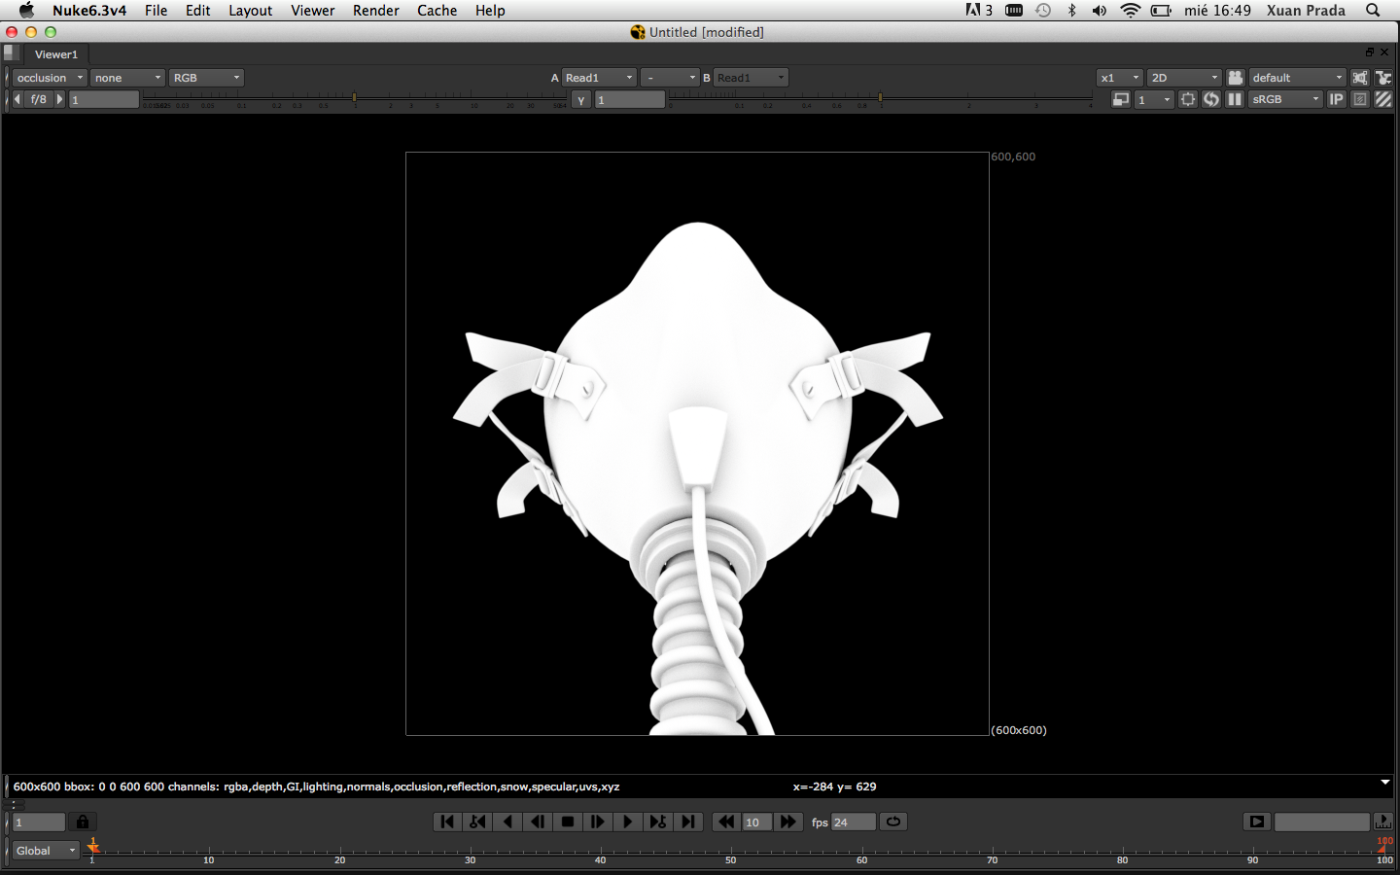Toggle the Y gamma button
Viewport: 1400px width, 875px height.
click(x=581, y=99)
